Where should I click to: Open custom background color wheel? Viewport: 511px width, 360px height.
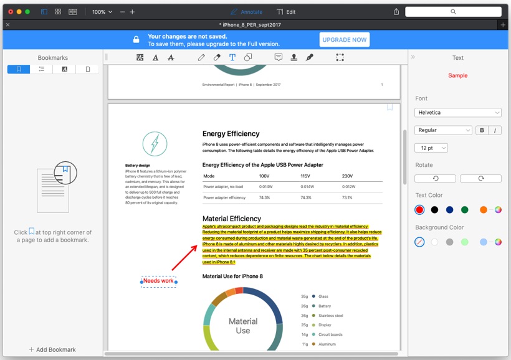[498, 242]
